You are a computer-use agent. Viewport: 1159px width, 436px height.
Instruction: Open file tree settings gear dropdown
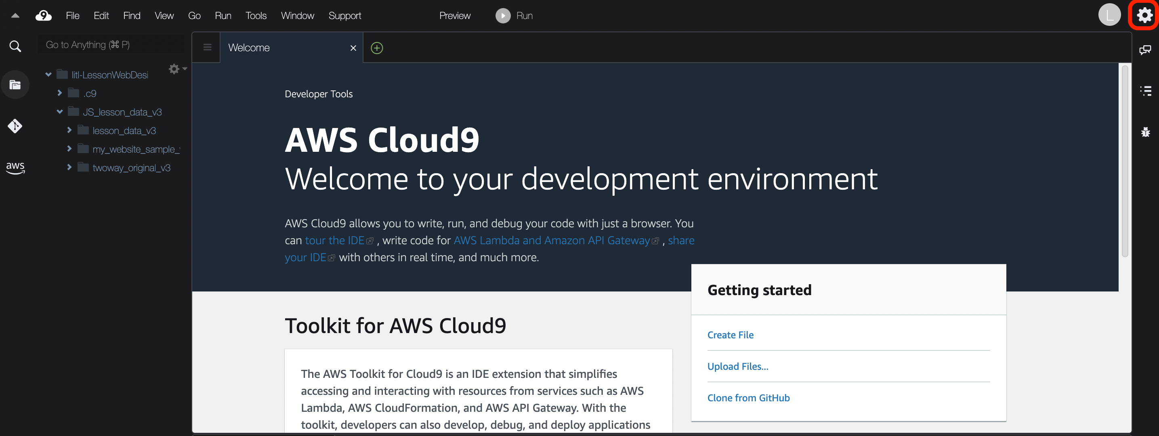click(x=177, y=69)
